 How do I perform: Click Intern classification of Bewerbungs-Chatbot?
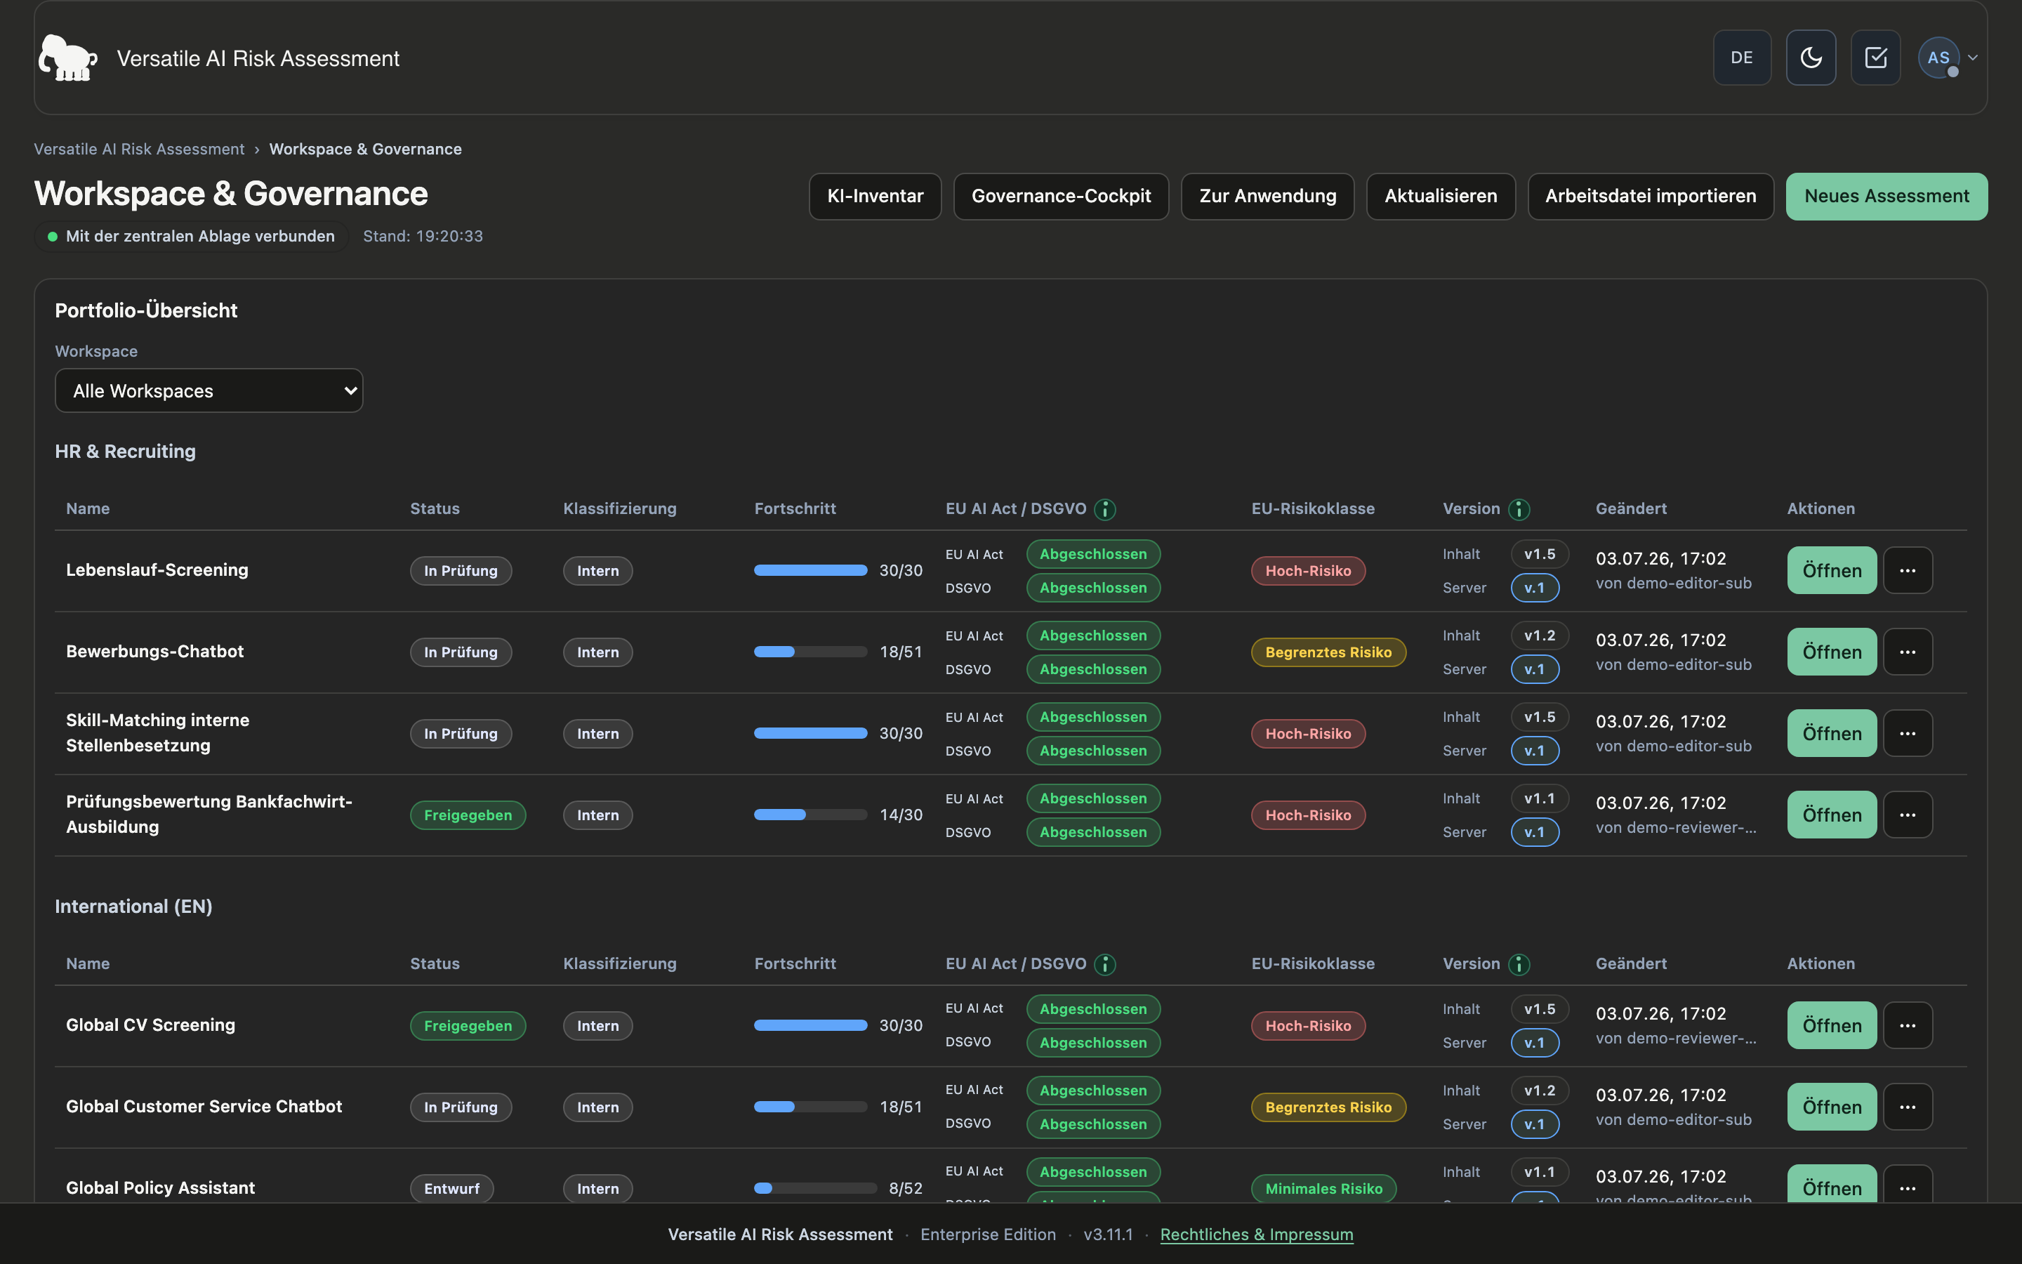coord(597,651)
